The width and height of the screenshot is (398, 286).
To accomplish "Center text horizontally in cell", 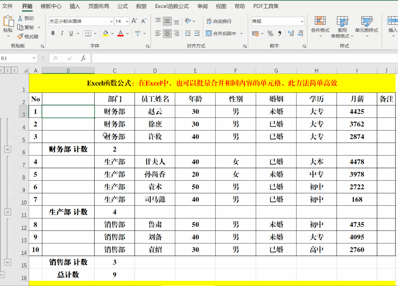I will [167, 33].
